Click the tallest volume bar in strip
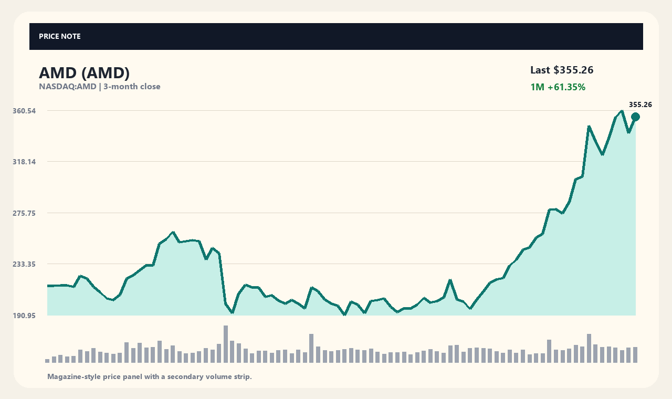 pyautogui.click(x=226, y=344)
